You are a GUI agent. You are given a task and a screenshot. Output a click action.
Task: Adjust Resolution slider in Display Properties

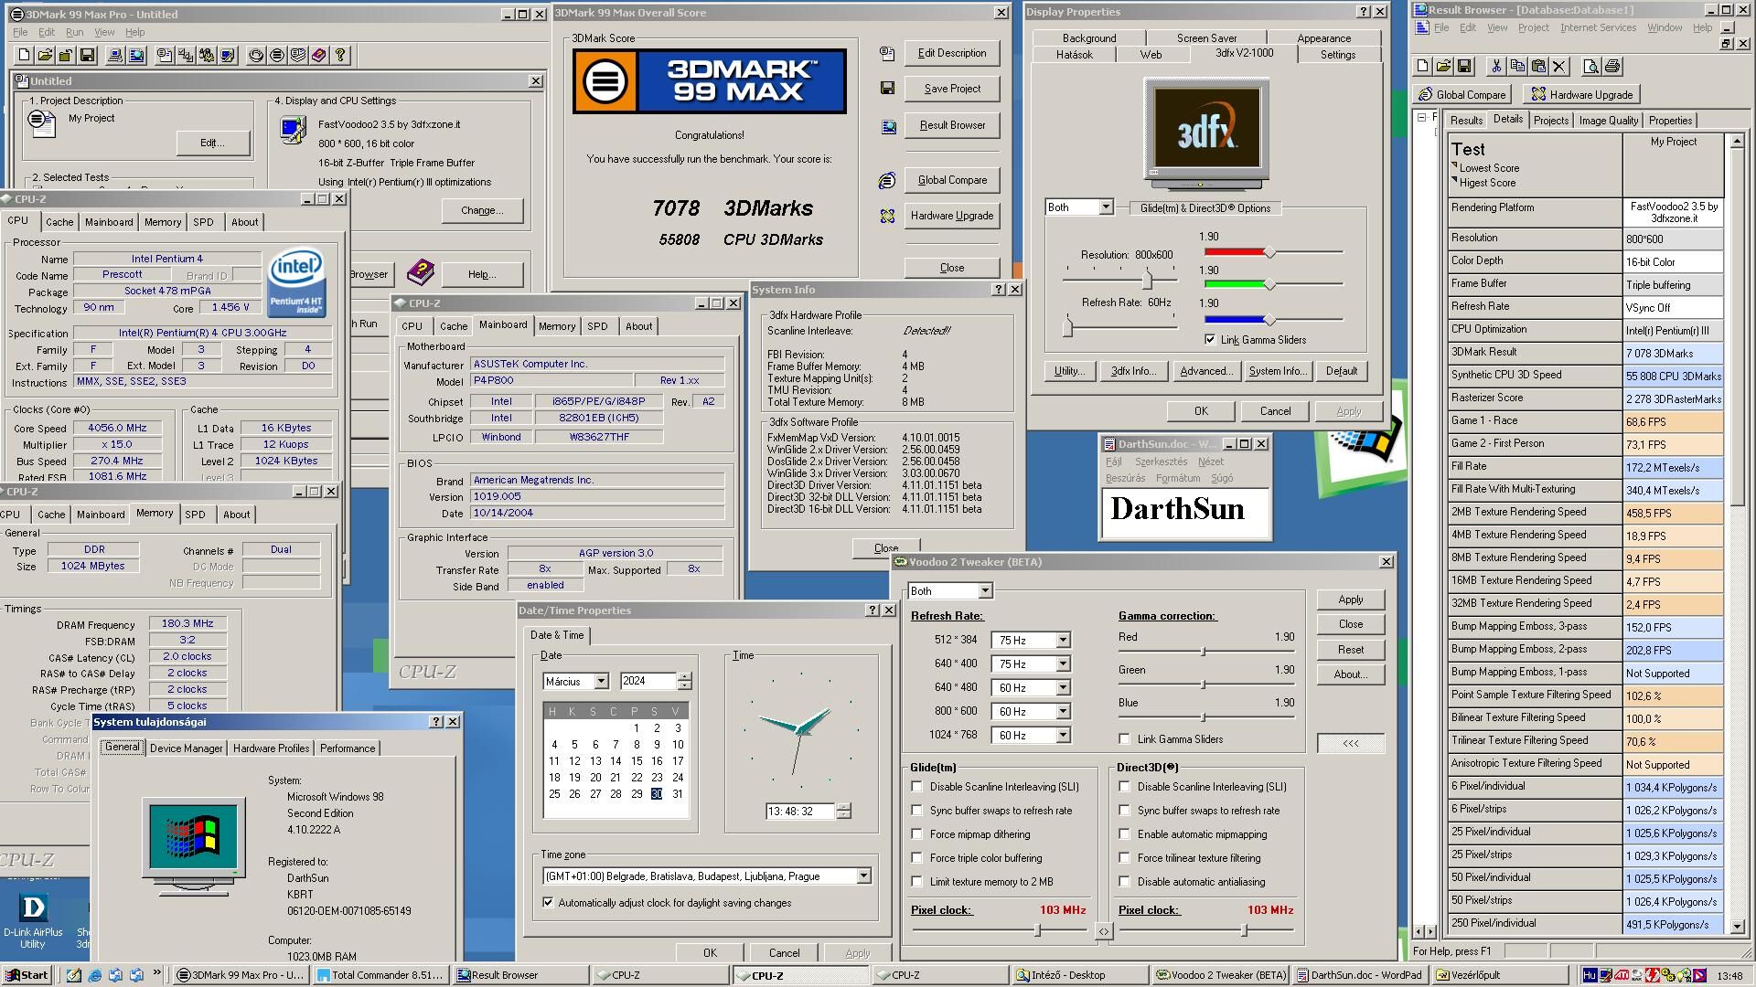pyautogui.click(x=1147, y=280)
